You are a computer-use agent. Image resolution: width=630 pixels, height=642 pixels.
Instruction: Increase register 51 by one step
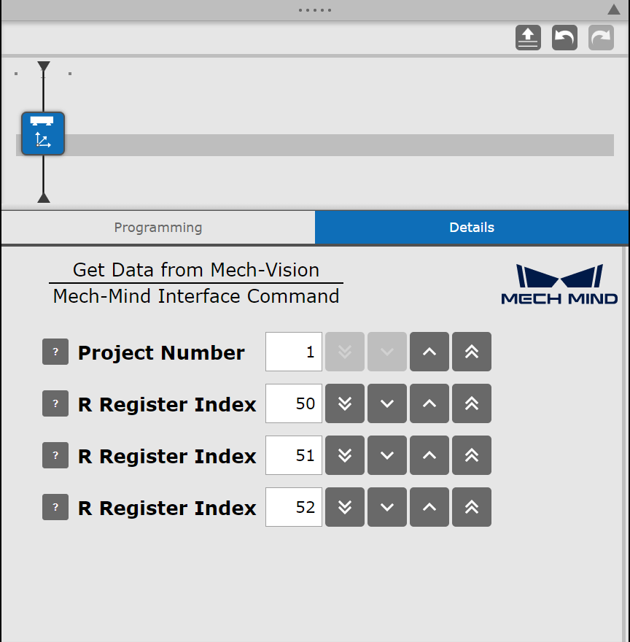429,455
